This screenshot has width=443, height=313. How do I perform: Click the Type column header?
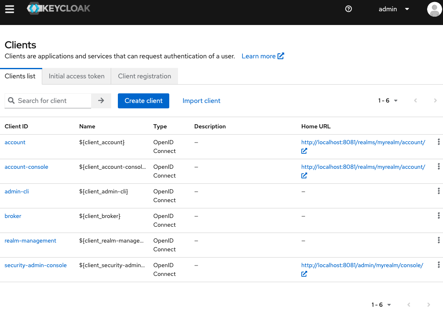160,127
